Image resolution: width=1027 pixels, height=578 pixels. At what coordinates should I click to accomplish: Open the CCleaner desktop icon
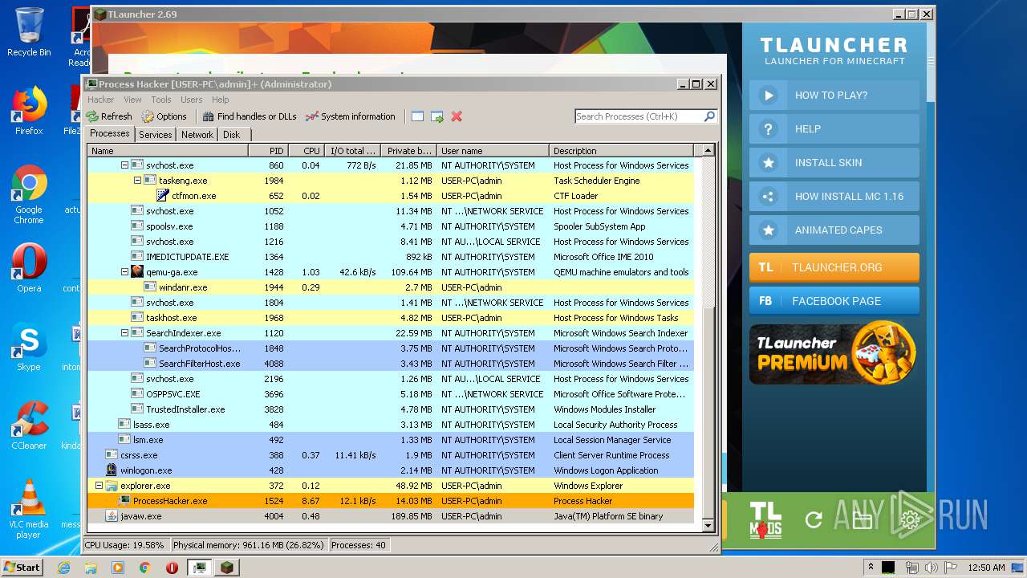29,425
